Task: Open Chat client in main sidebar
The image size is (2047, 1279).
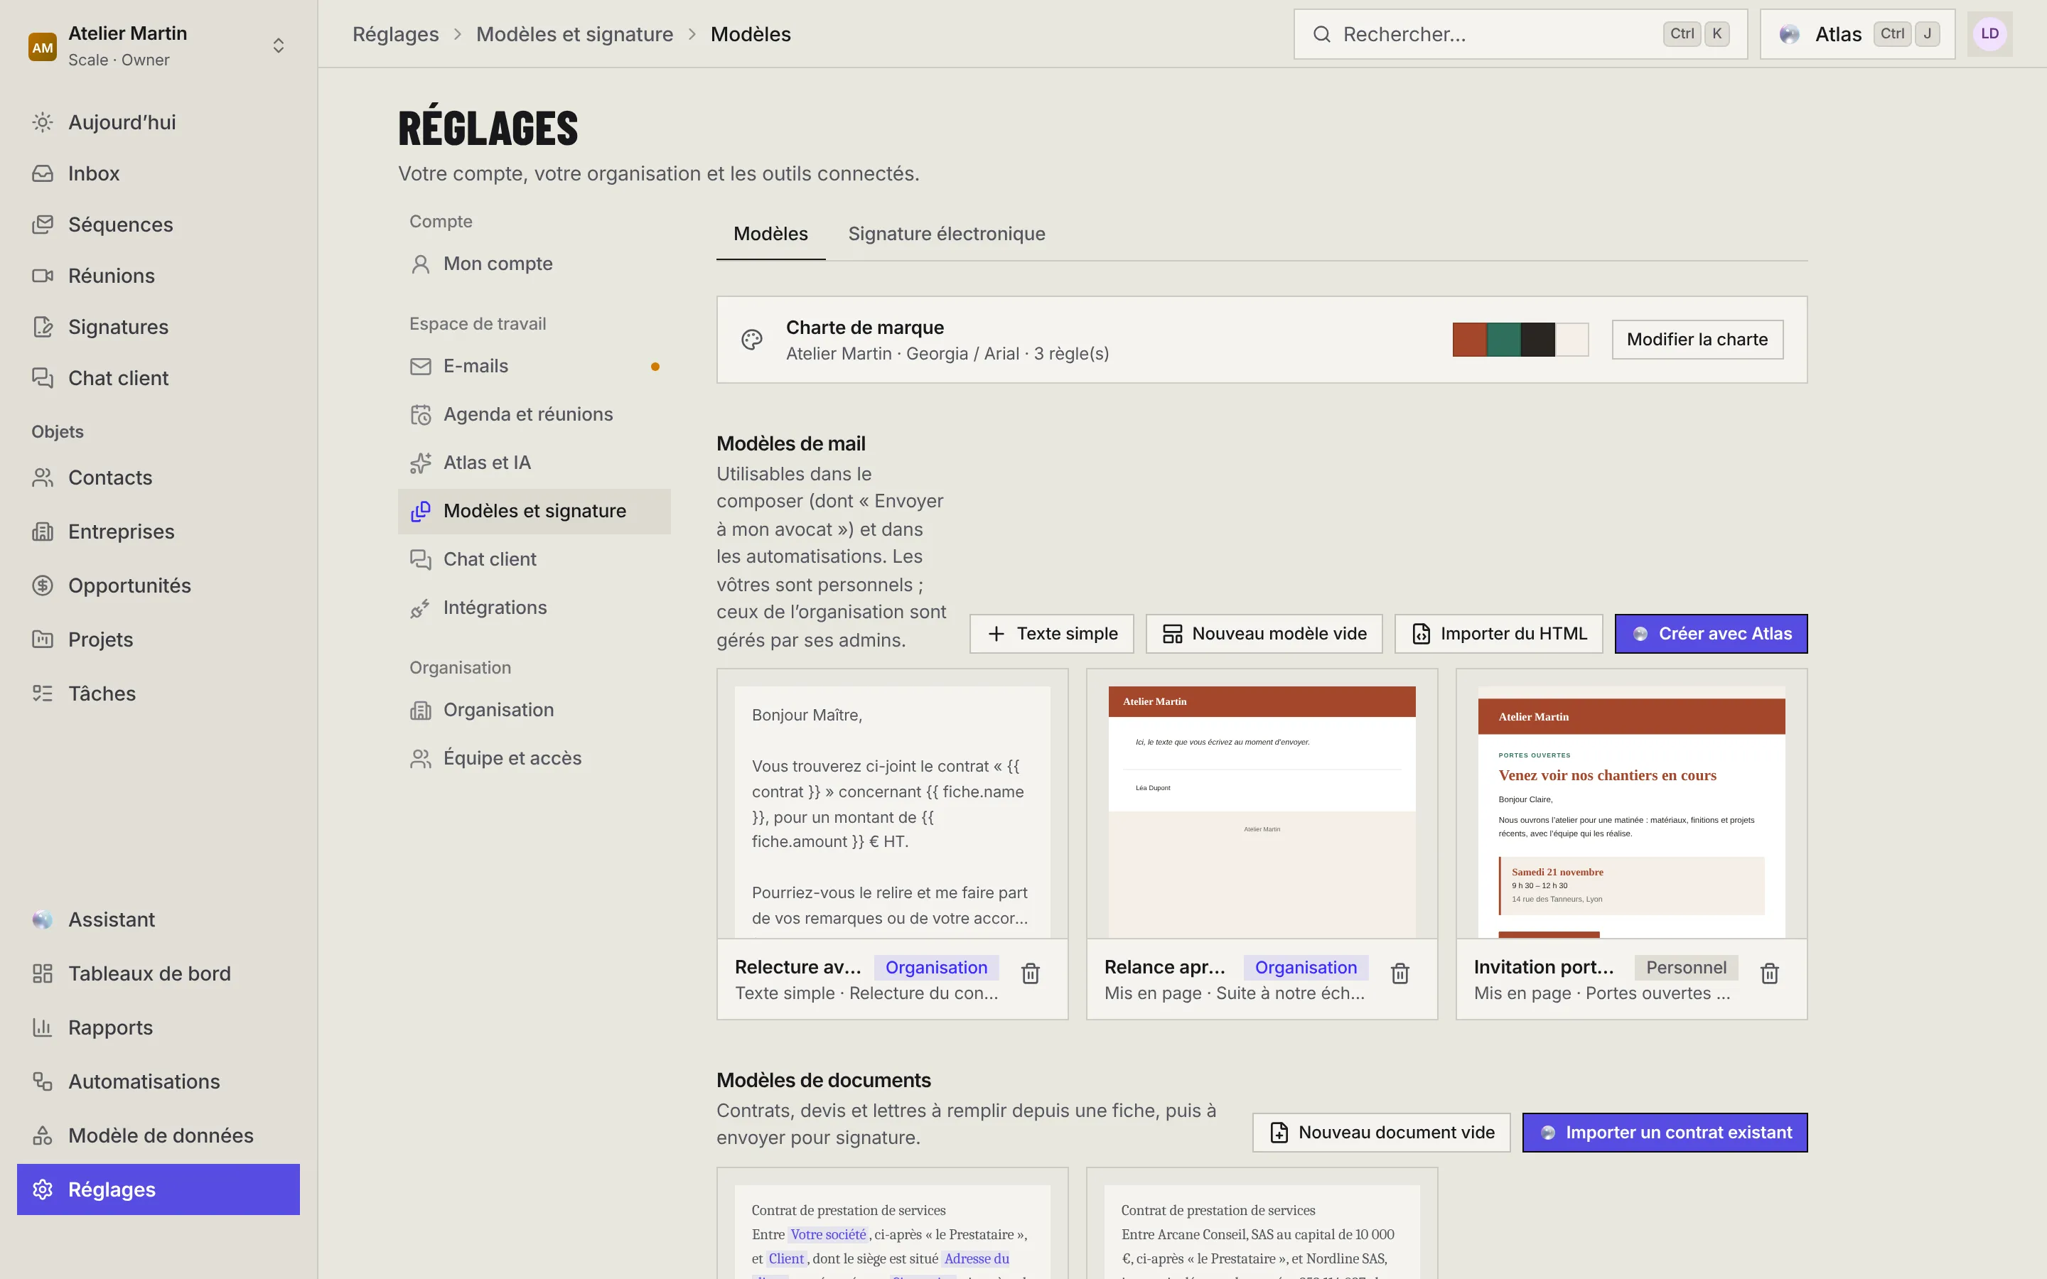Action: (159, 378)
